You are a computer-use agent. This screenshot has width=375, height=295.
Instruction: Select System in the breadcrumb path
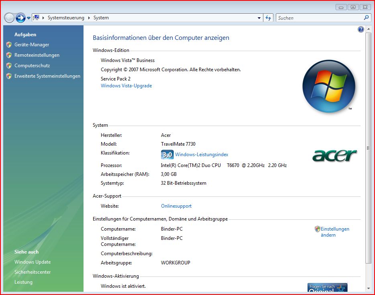(101, 18)
